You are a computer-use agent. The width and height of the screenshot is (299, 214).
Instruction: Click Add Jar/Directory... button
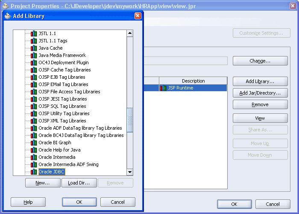(260, 93)
